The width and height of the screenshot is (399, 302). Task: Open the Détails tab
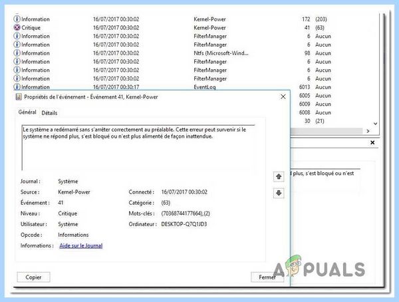pyautogui.click(x=49, y=113)
